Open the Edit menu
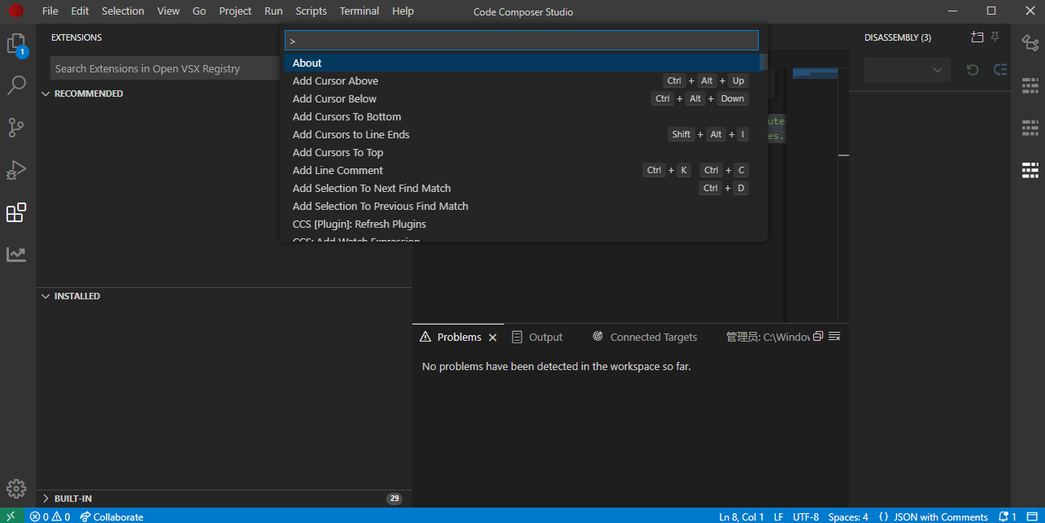1045x523 pixels. point(80,11)
